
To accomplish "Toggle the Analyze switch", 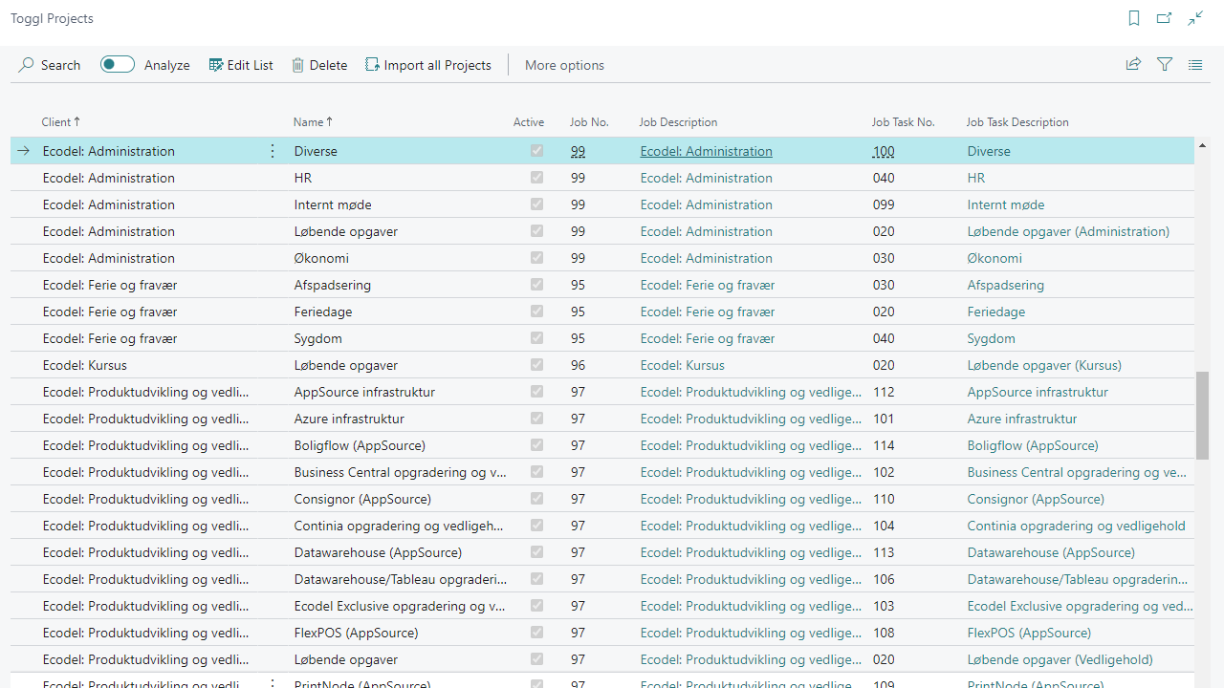I will pos(118,65).
